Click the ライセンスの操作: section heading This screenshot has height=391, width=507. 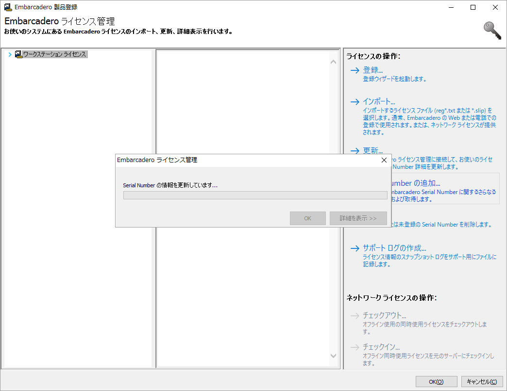pyautogui.click(x=373, y=56)
